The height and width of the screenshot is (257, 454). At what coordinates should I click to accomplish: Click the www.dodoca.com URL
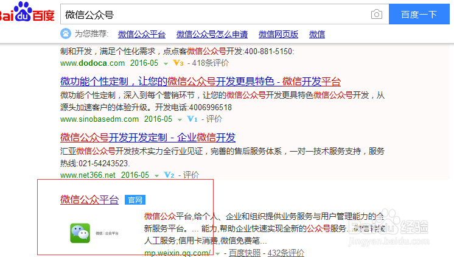93,63
